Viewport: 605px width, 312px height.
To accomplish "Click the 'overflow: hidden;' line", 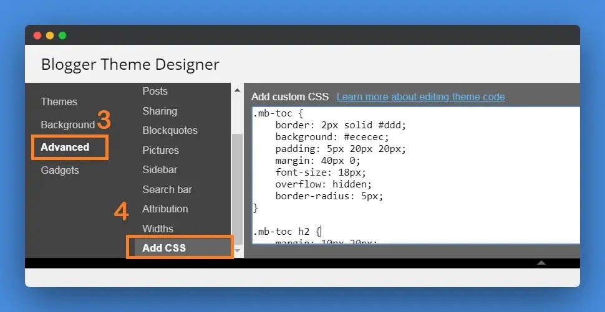I will click(323, 184).
